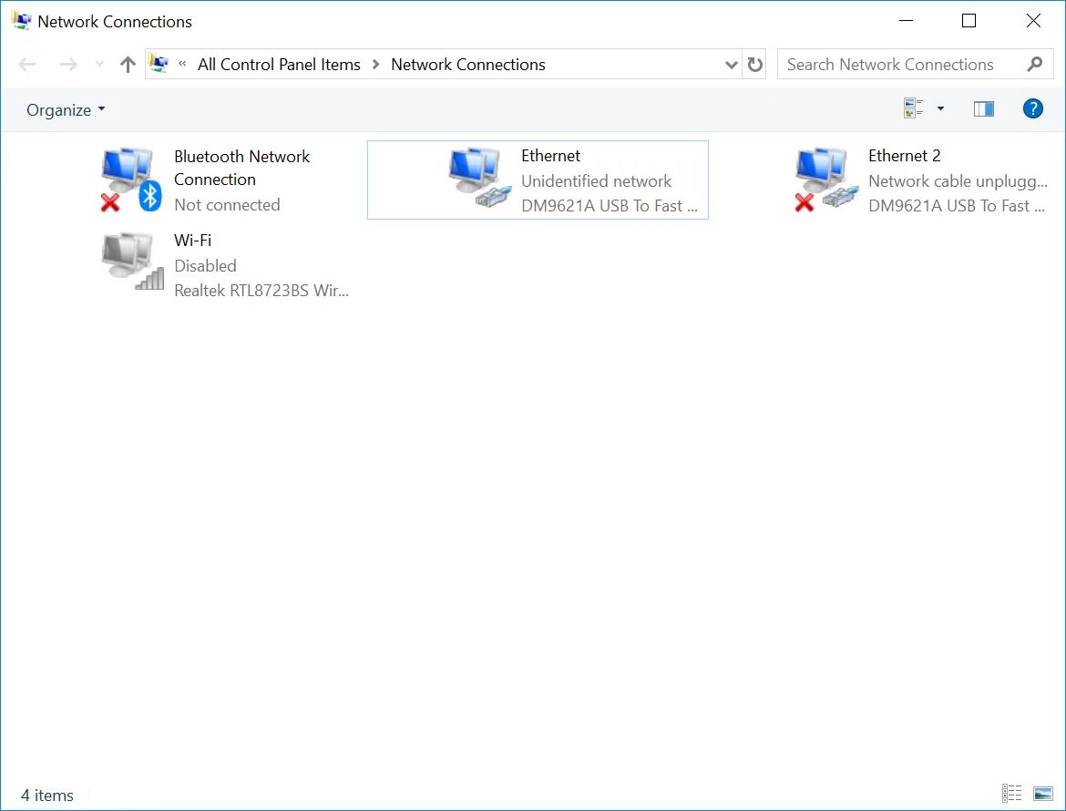The width and height of the screenshot is (1066, 811).
Task: Expand the hidden breadcrumb path chevrons
Action: click(x=182, y=64)
